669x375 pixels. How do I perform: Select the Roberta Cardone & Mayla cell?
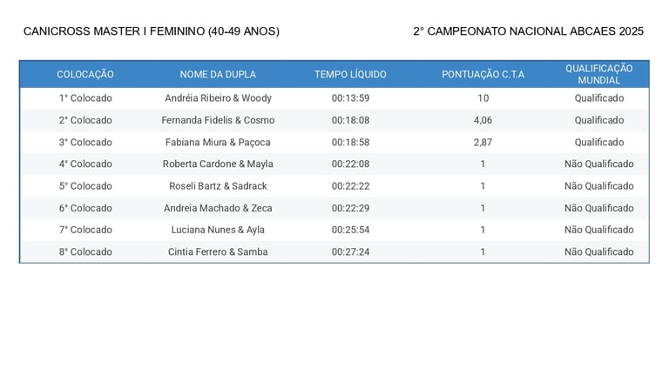click(218, 164)
